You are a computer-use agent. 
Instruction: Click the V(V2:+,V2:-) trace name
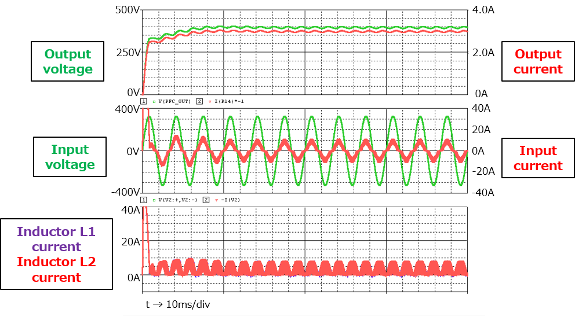pyautogui.click(x=179, y=200)
